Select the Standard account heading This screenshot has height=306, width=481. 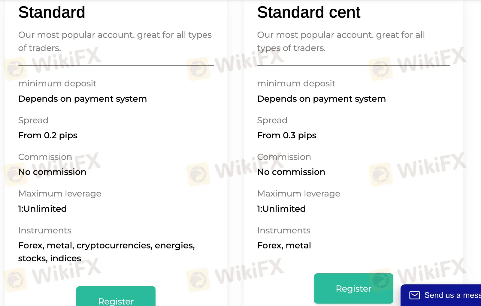coord(52,13)
